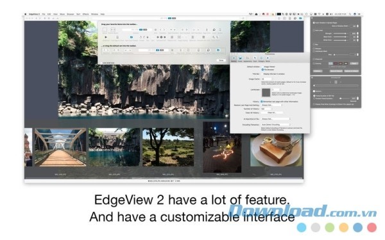Image resolution: width=385 pixels, height=240 pixels.
Task: Click the blue folder icon in main toolbar
Action: pos(300,18)
